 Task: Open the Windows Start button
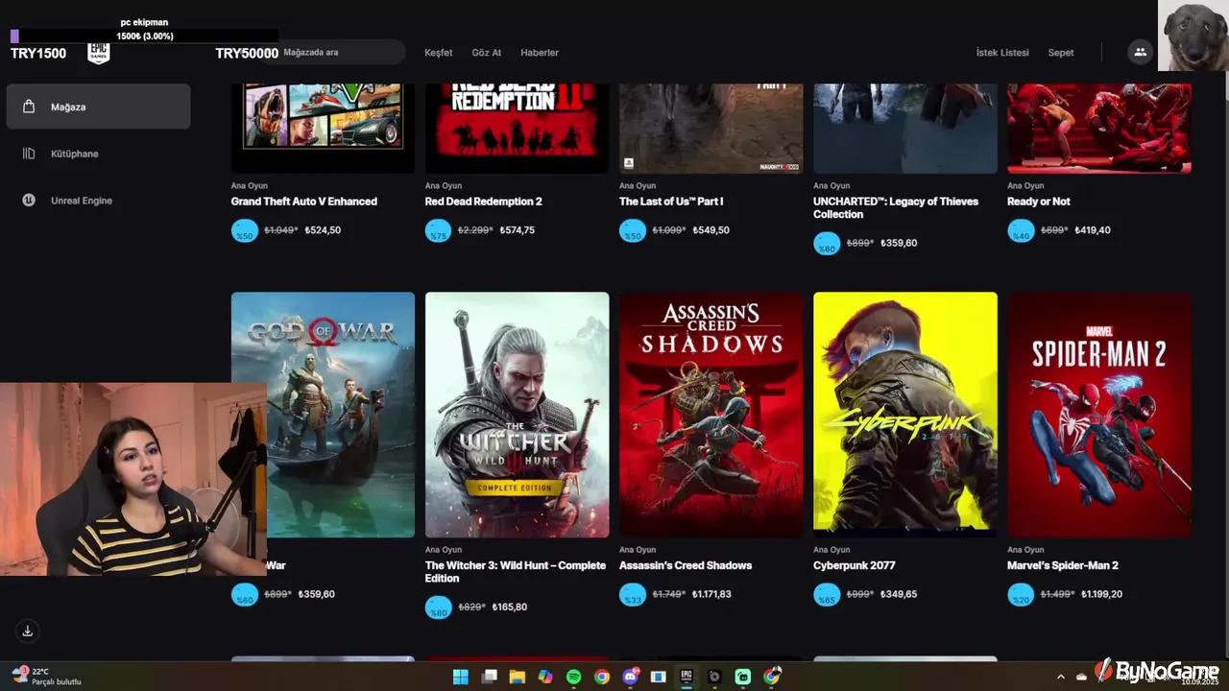(x=461, y=677)
